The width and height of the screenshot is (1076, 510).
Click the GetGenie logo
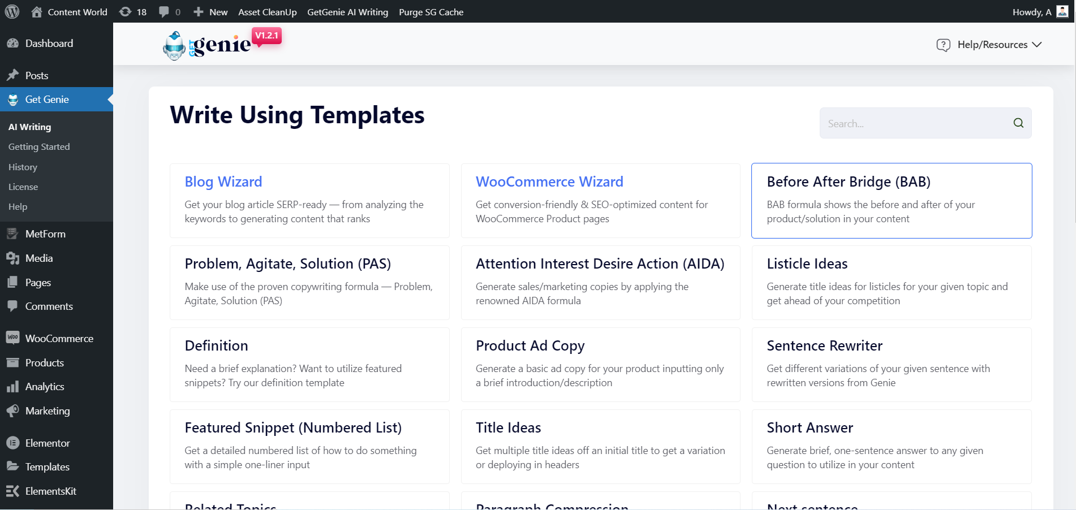(x=206, y=45)
